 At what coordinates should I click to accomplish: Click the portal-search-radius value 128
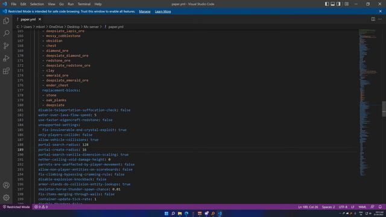pos(85,145)
